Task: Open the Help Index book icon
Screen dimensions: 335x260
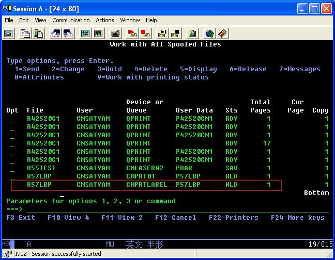Action: 222,34
